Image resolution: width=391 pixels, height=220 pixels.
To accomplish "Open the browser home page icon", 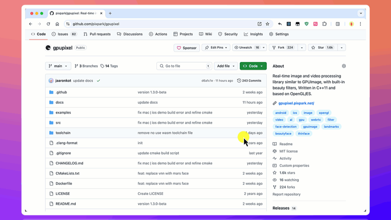I will coord(57,24).
